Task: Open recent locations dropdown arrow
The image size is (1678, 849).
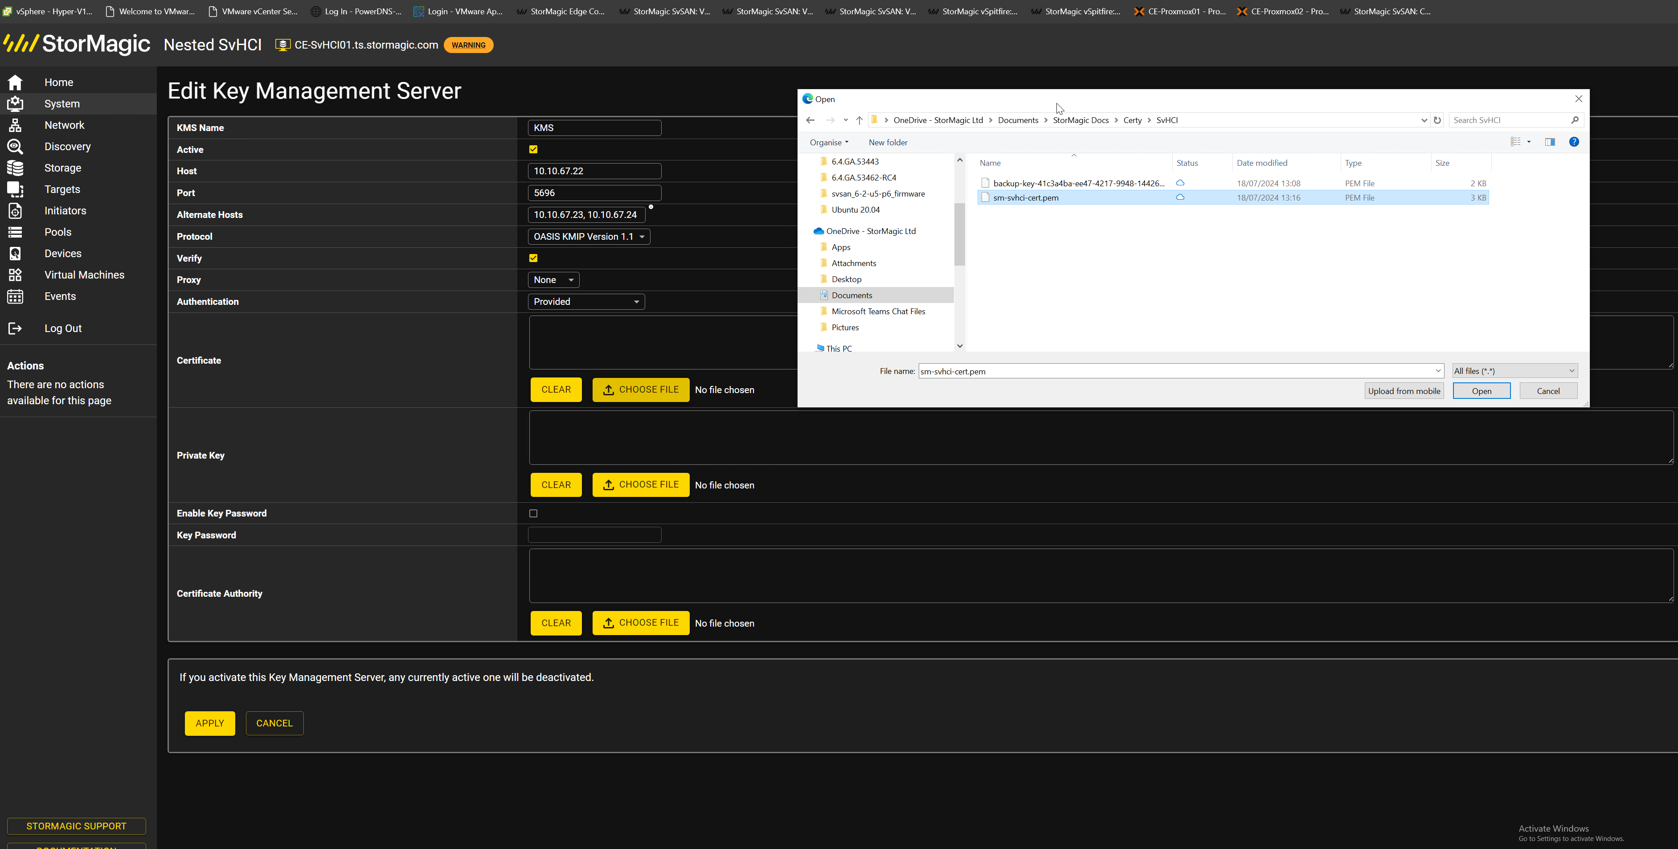Action: click(x=846, y=120)
